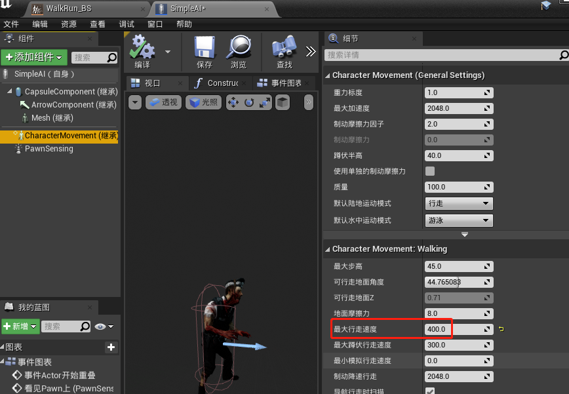
Task: Open the Edit menu
Action: 40,24
